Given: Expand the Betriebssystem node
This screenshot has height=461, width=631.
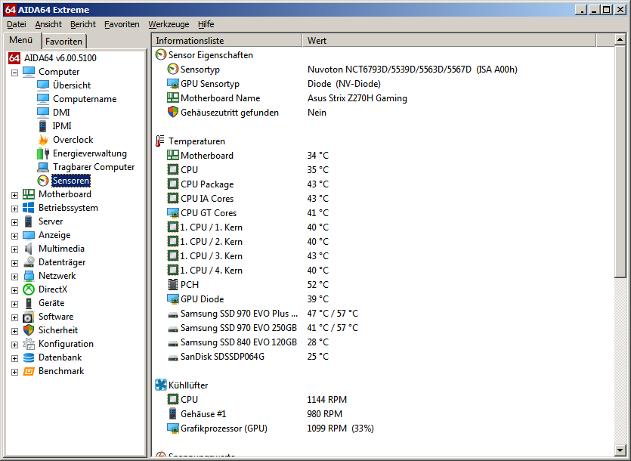Looking at the screenshot, I should (14, 209).
